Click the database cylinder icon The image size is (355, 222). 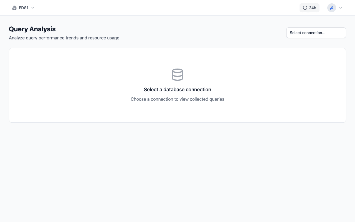(x=177, y=75)
